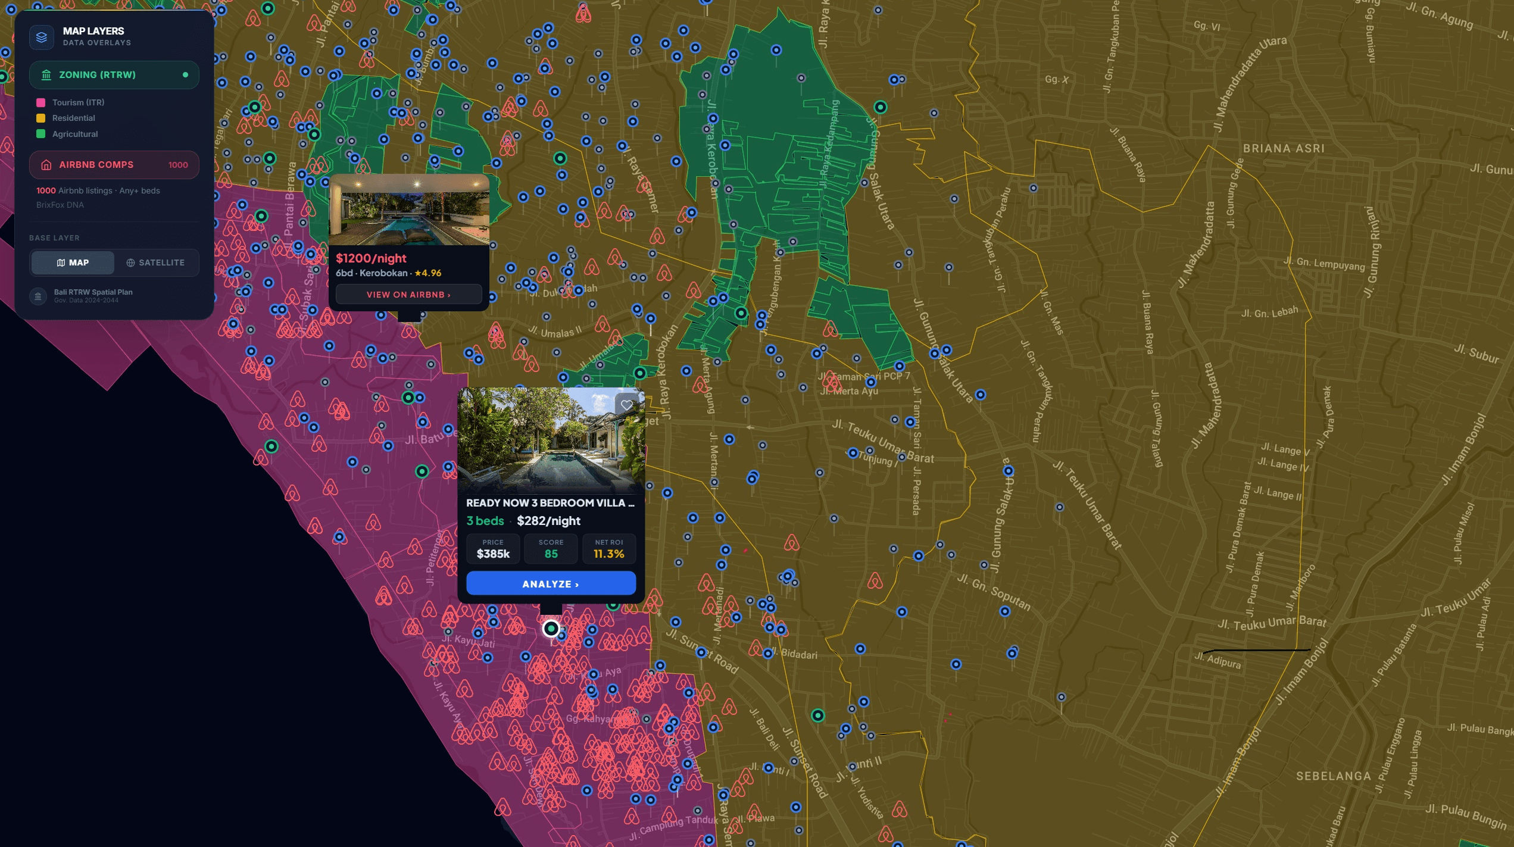The image size is (1514, 847).
Task: Click View On Airbnb for the $1200 villa
Action: [408, 294]
